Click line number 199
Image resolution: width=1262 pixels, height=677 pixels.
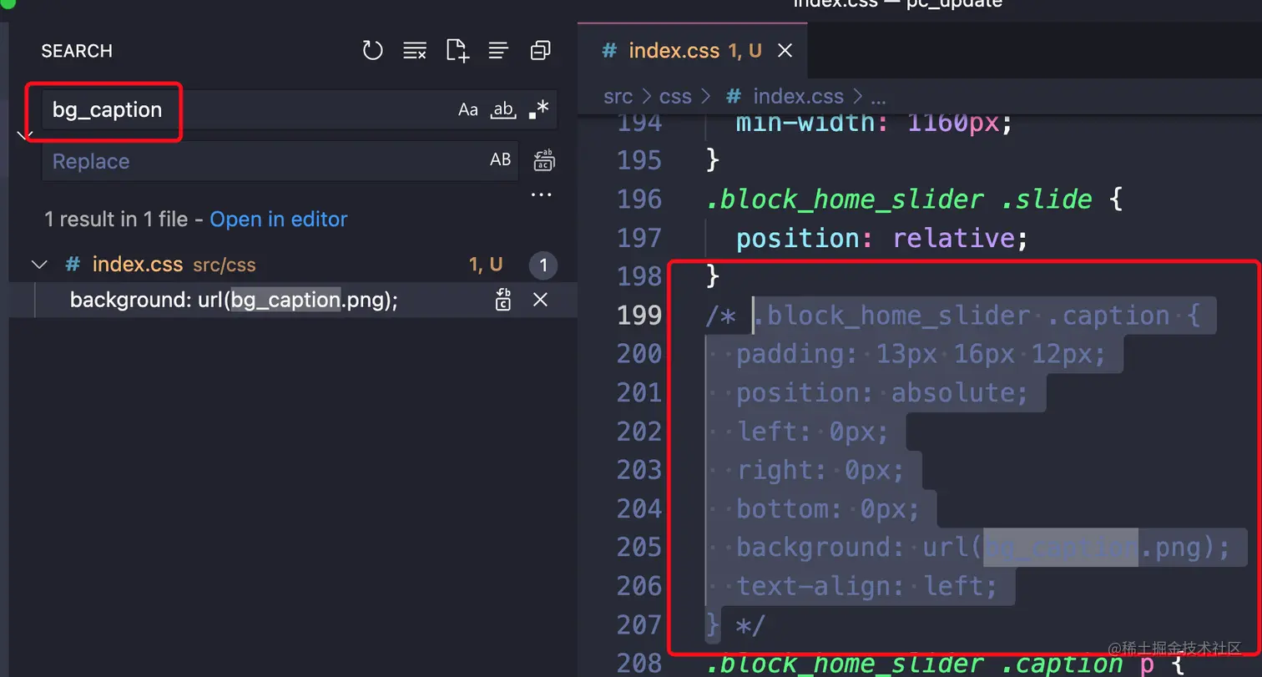[639, 316]
